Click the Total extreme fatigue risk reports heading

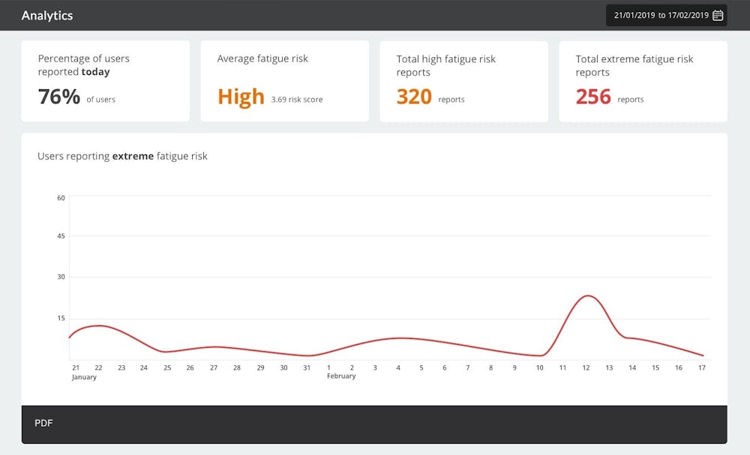click(634, 65)
